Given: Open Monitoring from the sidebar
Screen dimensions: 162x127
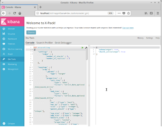Looking at the screenshot, I should (x=12, y=64).
